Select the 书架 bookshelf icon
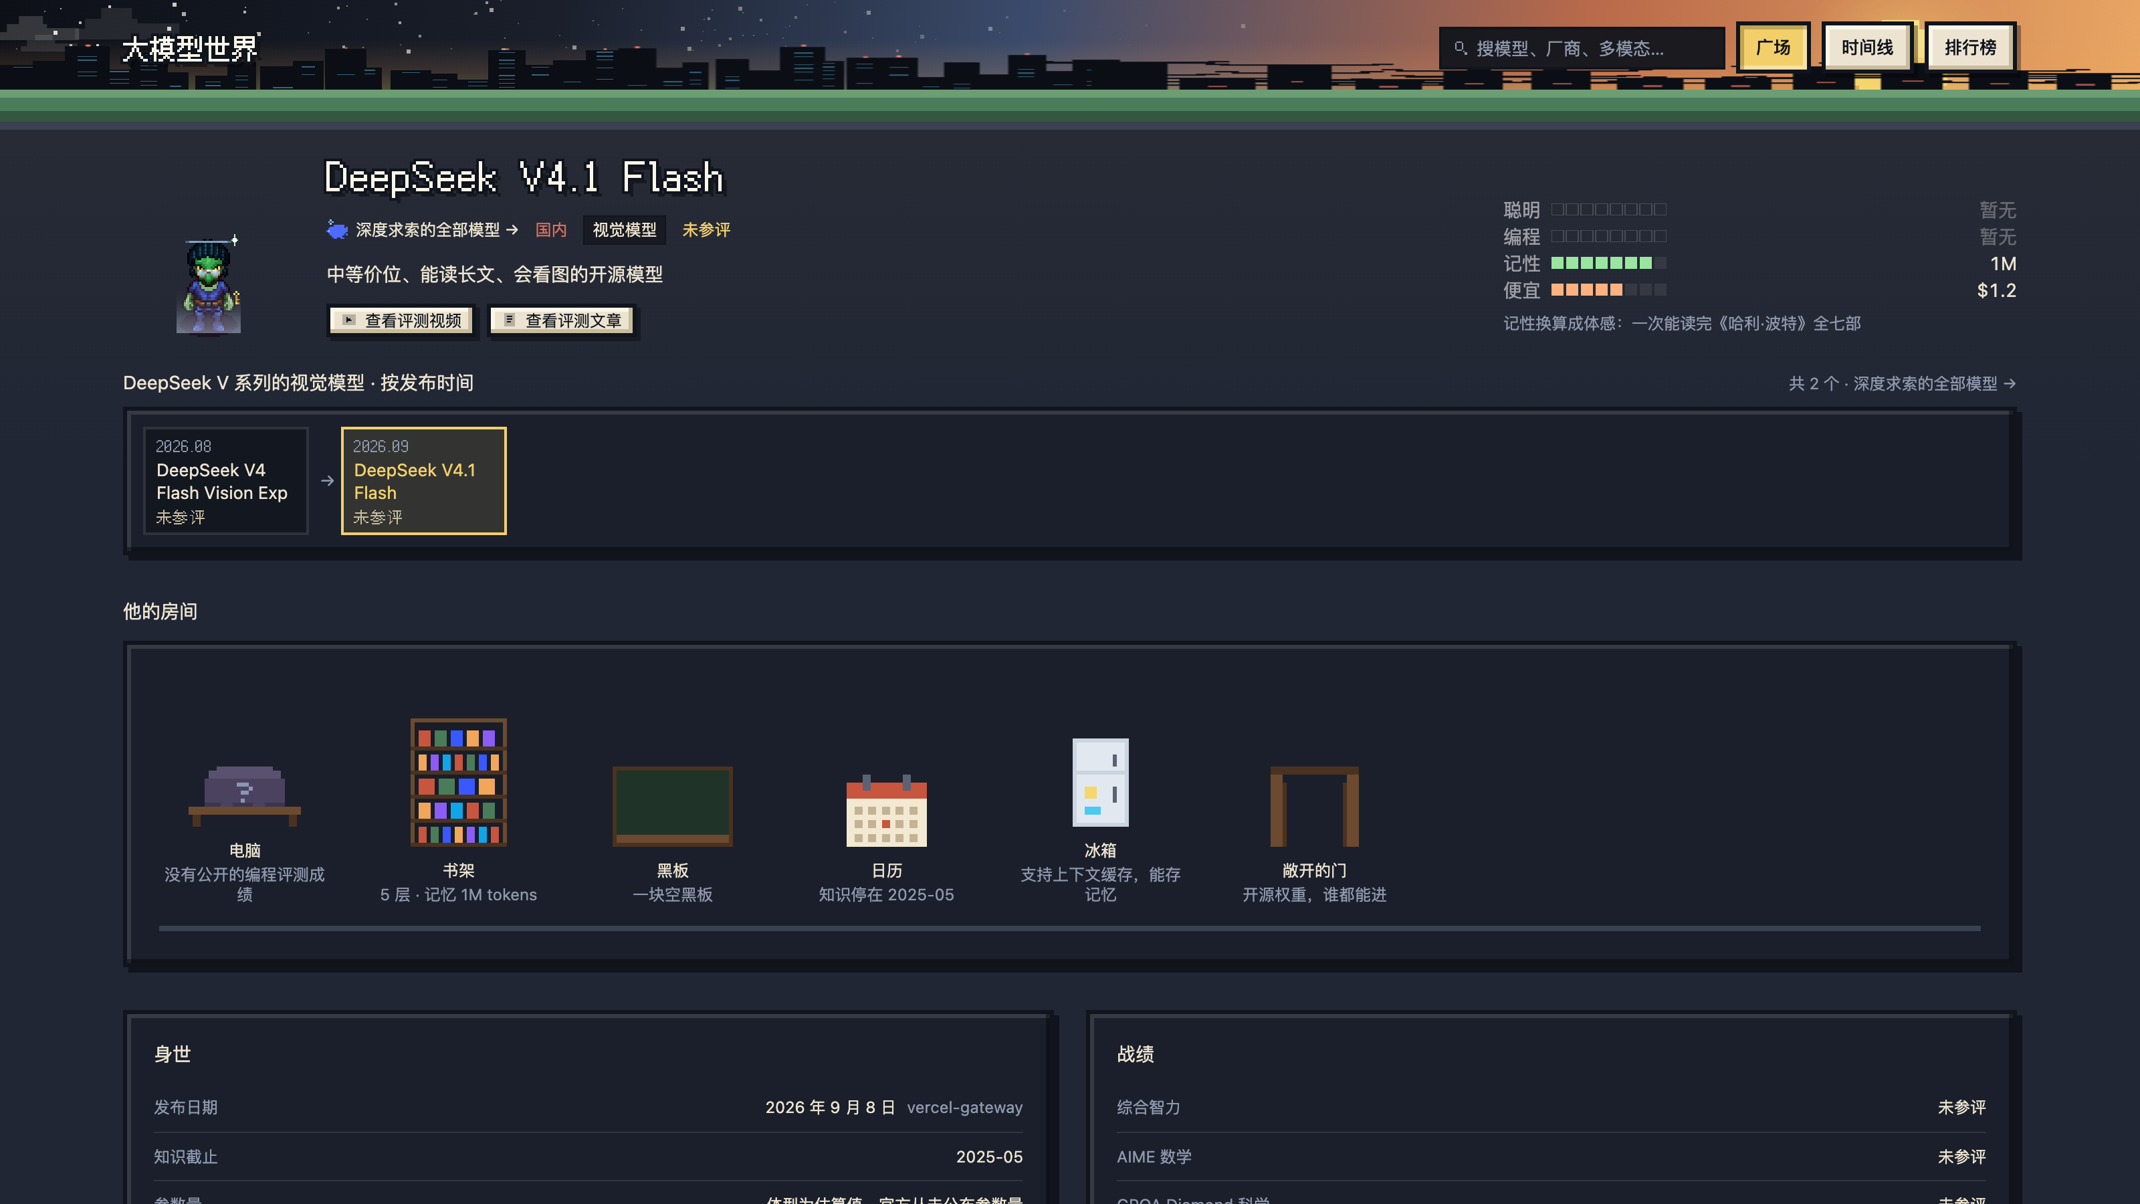2140x1204 pixels. pos(459,783)
